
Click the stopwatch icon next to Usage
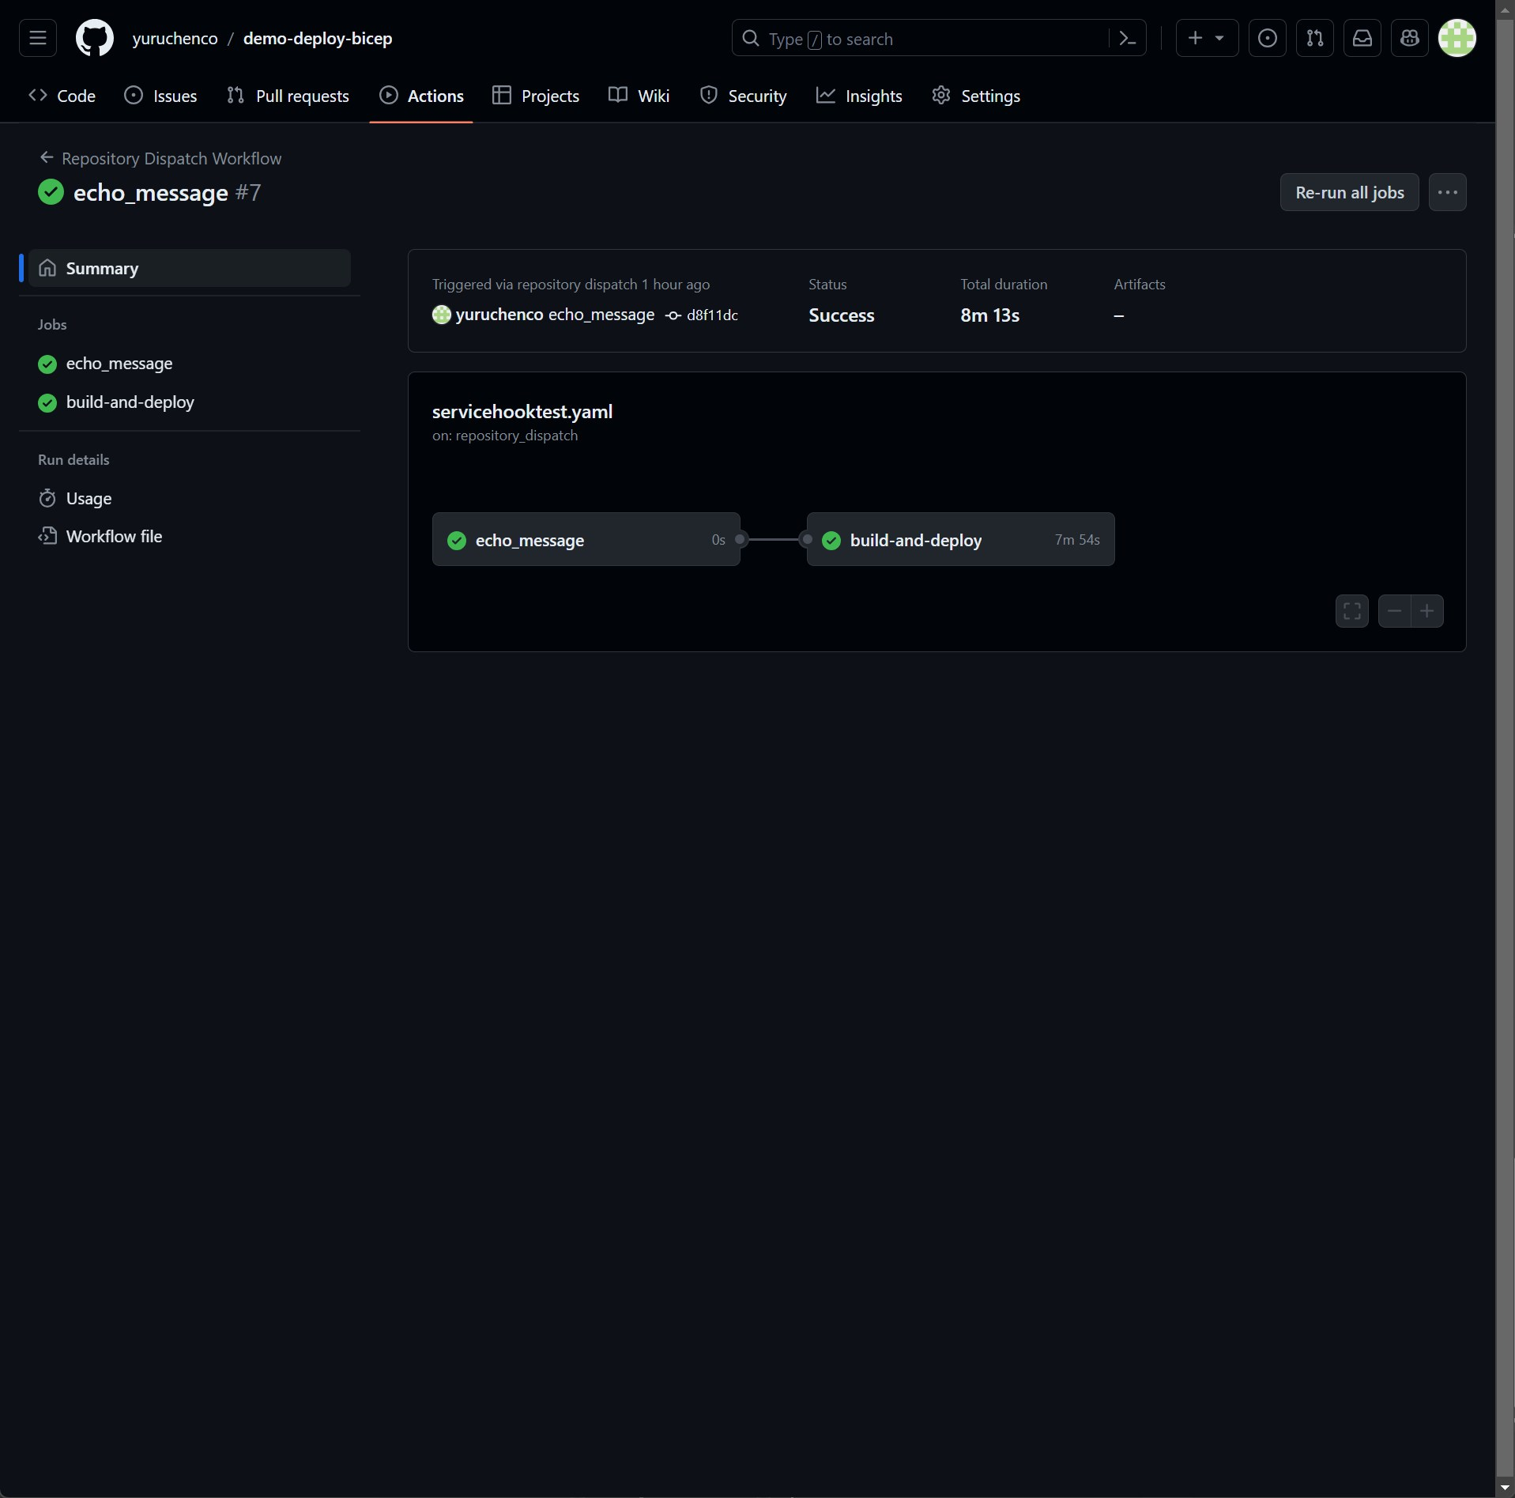coord(47,498)
